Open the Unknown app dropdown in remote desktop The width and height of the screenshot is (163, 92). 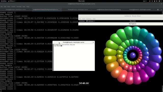90,21
